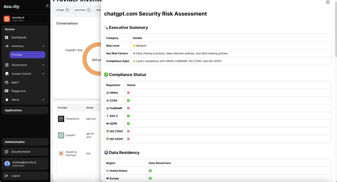Click the Inventory list icon

[7, 46]
